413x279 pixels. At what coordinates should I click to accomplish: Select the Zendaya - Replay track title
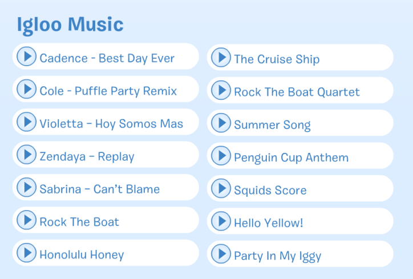click(x=87, y=156)
